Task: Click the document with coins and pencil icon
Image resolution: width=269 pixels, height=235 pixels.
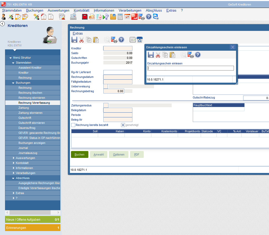Action: point(18,17)
